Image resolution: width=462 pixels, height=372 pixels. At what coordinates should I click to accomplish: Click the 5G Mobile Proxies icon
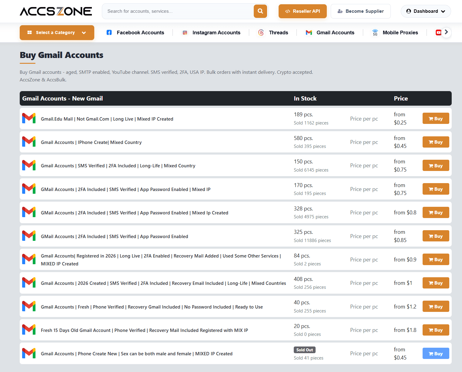(x=375, y=32)
